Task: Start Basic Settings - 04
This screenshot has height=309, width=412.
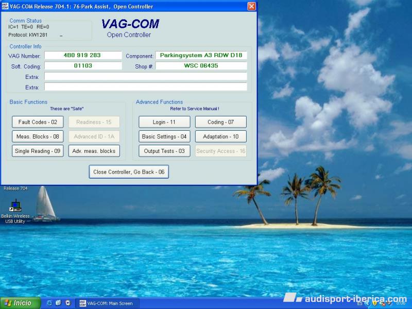Action: point(164,136)
